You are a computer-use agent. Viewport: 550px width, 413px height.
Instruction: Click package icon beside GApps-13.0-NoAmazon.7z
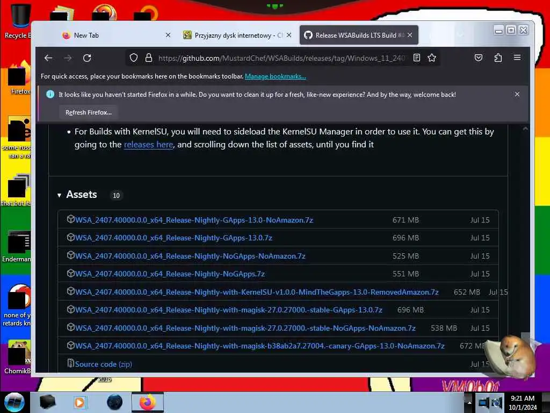click(70, 219)
